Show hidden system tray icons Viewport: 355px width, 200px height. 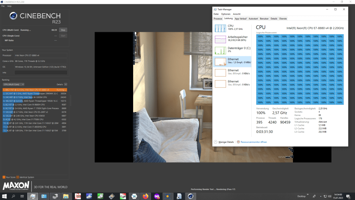321,197
